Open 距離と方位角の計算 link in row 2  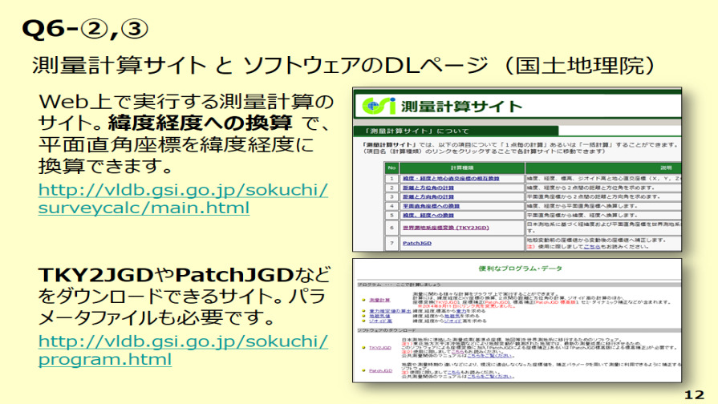(428, 188)
